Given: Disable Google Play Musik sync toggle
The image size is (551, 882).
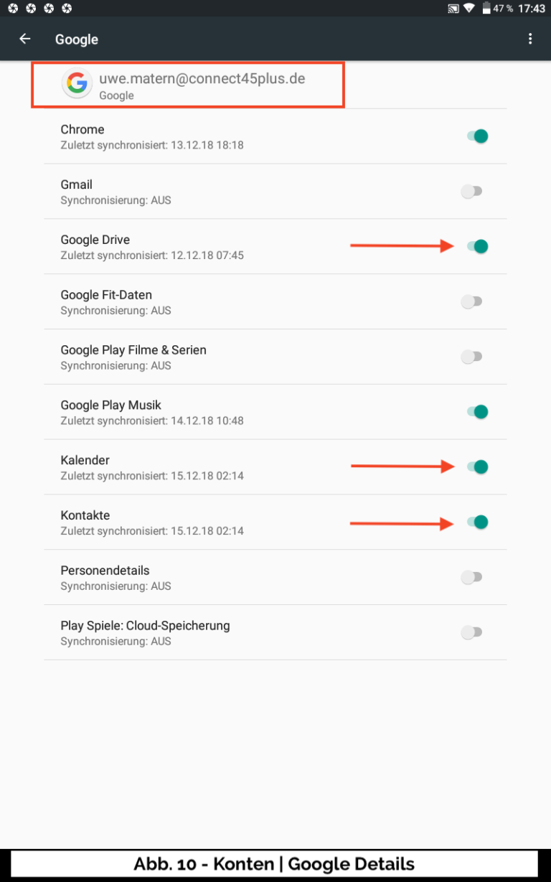Looking at the screenshot, I should click(x=477, y=412).
